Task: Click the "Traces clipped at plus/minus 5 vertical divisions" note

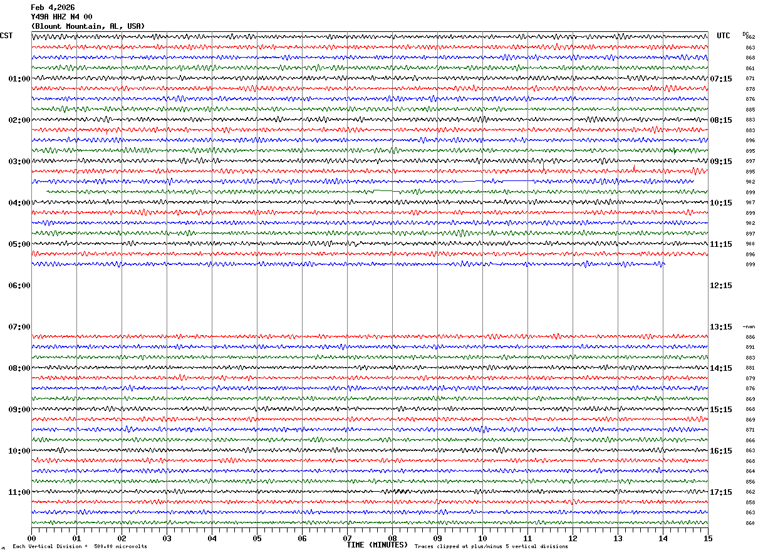Action: pos(491,547)
